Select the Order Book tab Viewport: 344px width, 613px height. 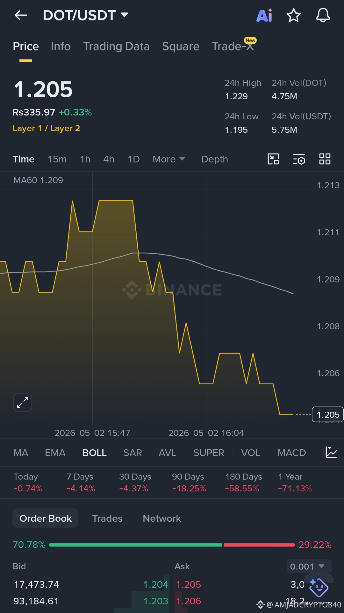tap(46, 518)
